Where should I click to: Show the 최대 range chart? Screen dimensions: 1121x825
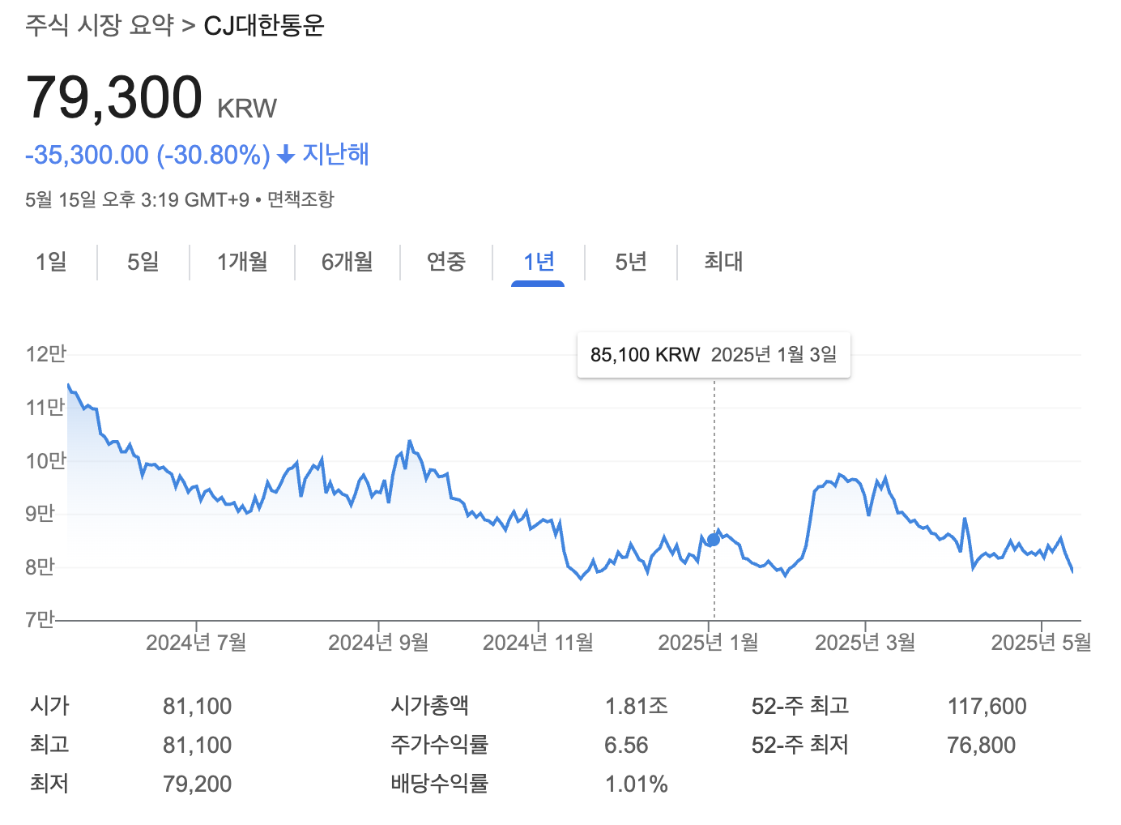pos(723,262)
